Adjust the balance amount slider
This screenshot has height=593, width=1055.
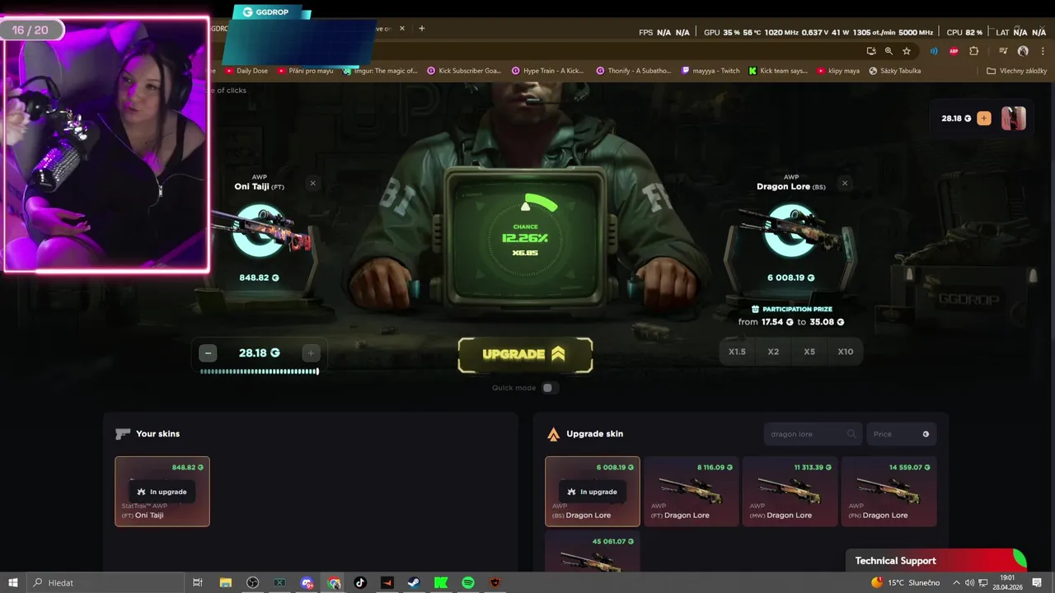pos(260,371)
